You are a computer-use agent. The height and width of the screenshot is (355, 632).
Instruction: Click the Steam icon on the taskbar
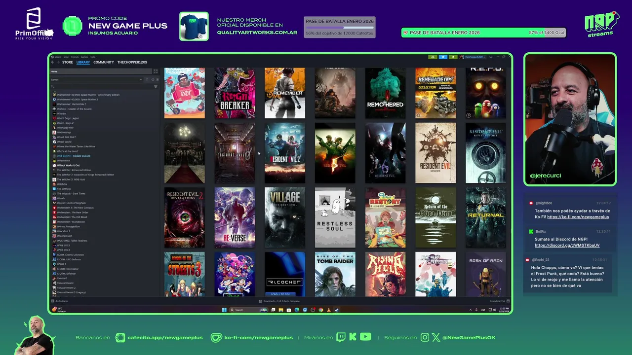coord(336,310)
